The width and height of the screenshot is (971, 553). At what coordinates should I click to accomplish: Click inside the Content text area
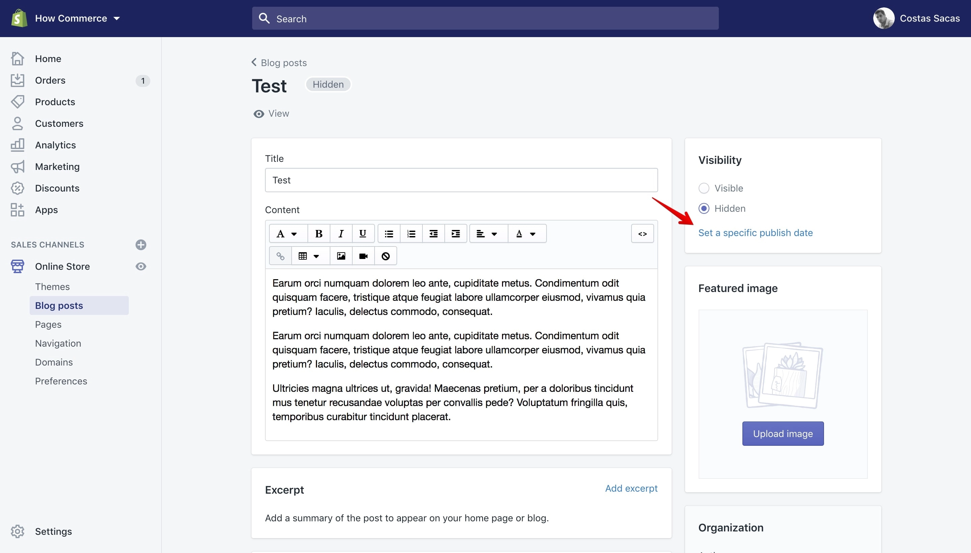coord(461,355)
